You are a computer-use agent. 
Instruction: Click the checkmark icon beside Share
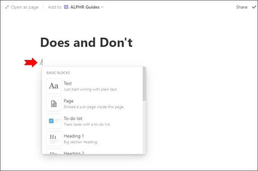tap(254, 7)
